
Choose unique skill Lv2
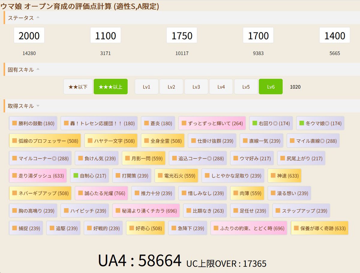[x=171, y=87]
